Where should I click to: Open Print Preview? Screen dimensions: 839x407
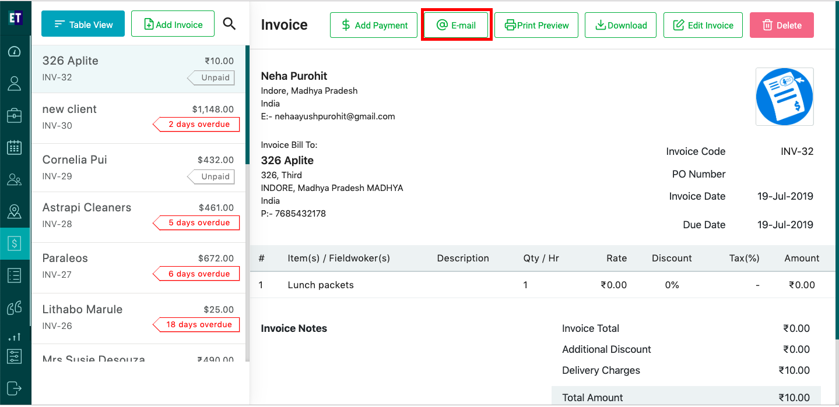pos(536,25)
